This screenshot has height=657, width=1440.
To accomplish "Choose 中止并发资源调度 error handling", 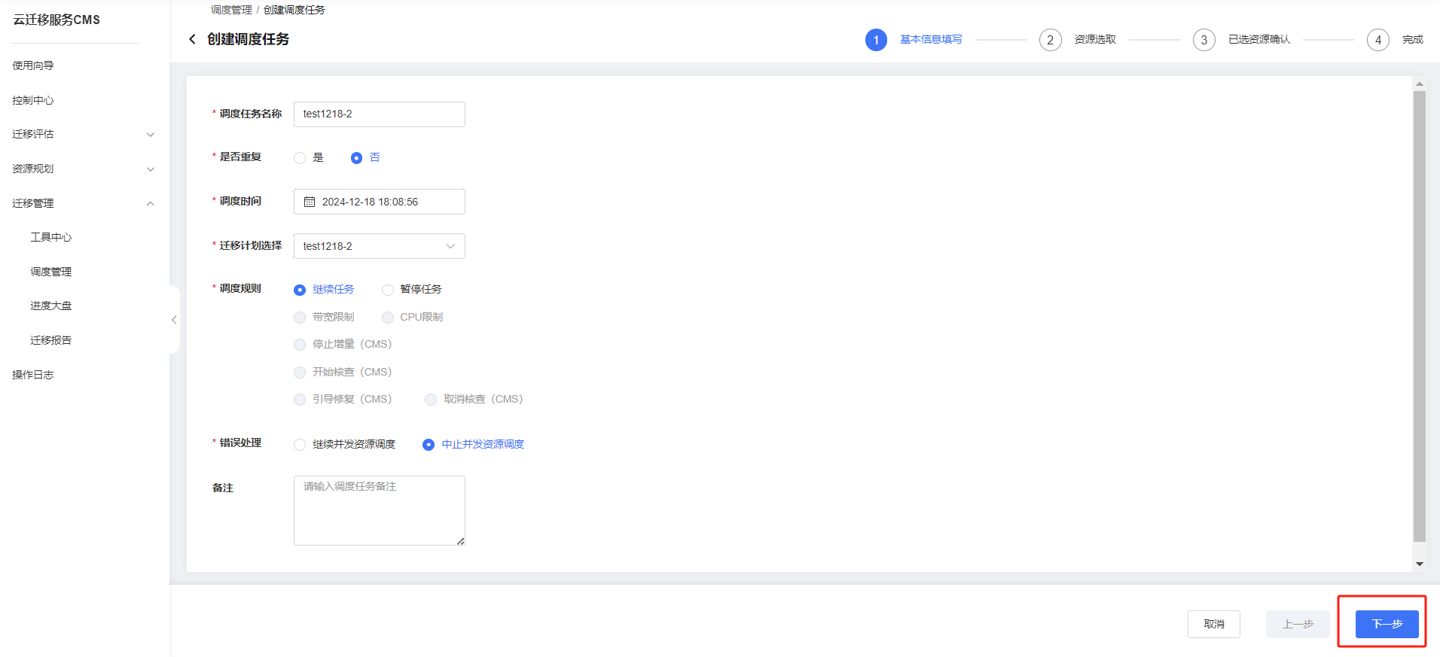I will pos(429,445).
